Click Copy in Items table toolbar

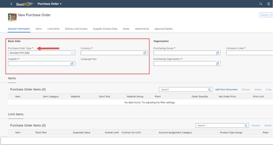click(269, 90)
